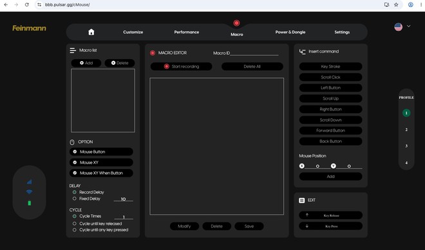Toggle the Mouse XY option
Image resolution: width=425 pixels, height=250 pixels.
(101, 163)
